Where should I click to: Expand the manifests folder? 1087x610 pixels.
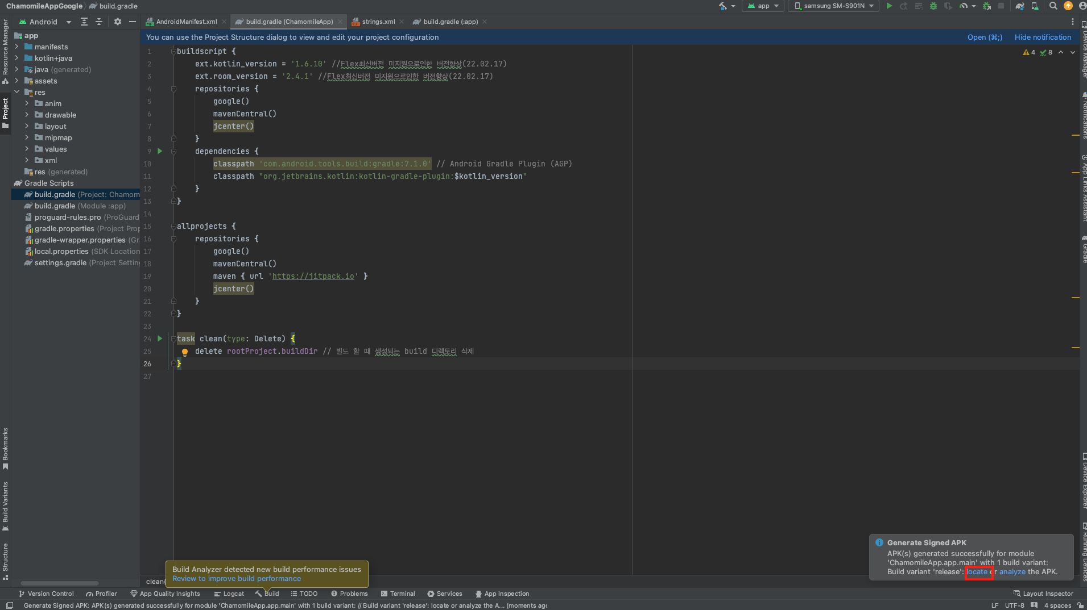17,47
